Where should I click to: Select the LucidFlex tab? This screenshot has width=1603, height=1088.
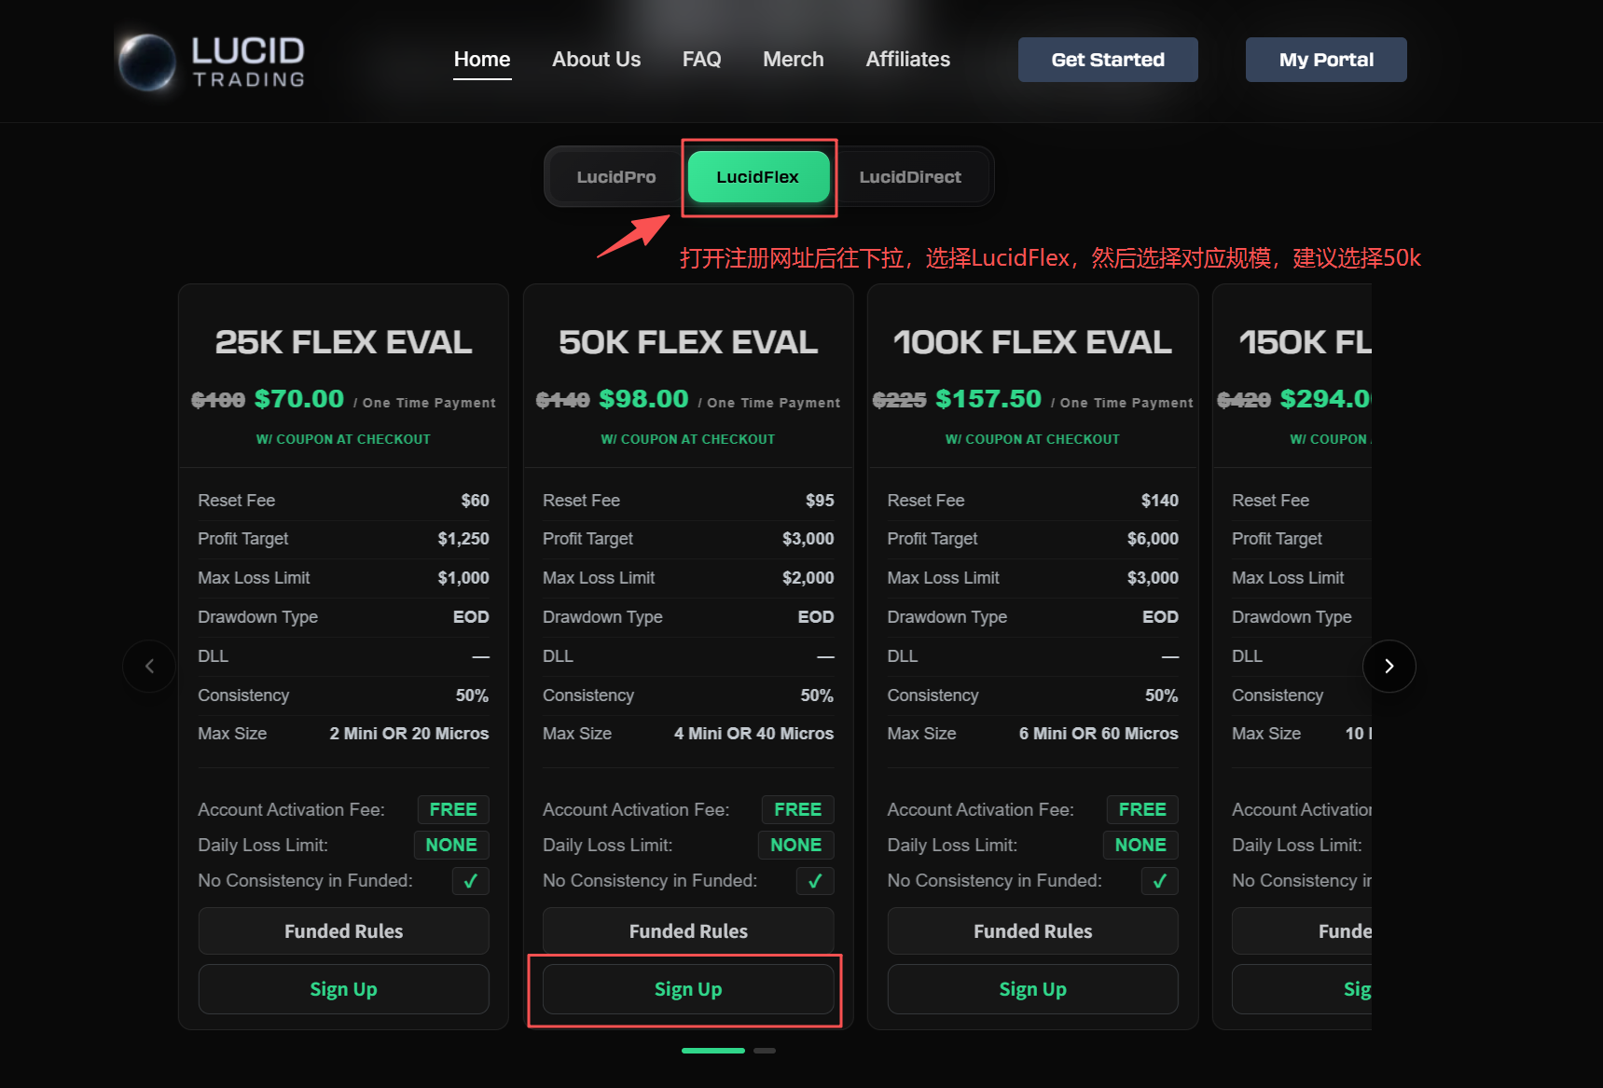[758, 177]
